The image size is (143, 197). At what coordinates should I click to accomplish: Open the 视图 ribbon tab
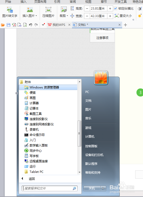coord(88,2)
